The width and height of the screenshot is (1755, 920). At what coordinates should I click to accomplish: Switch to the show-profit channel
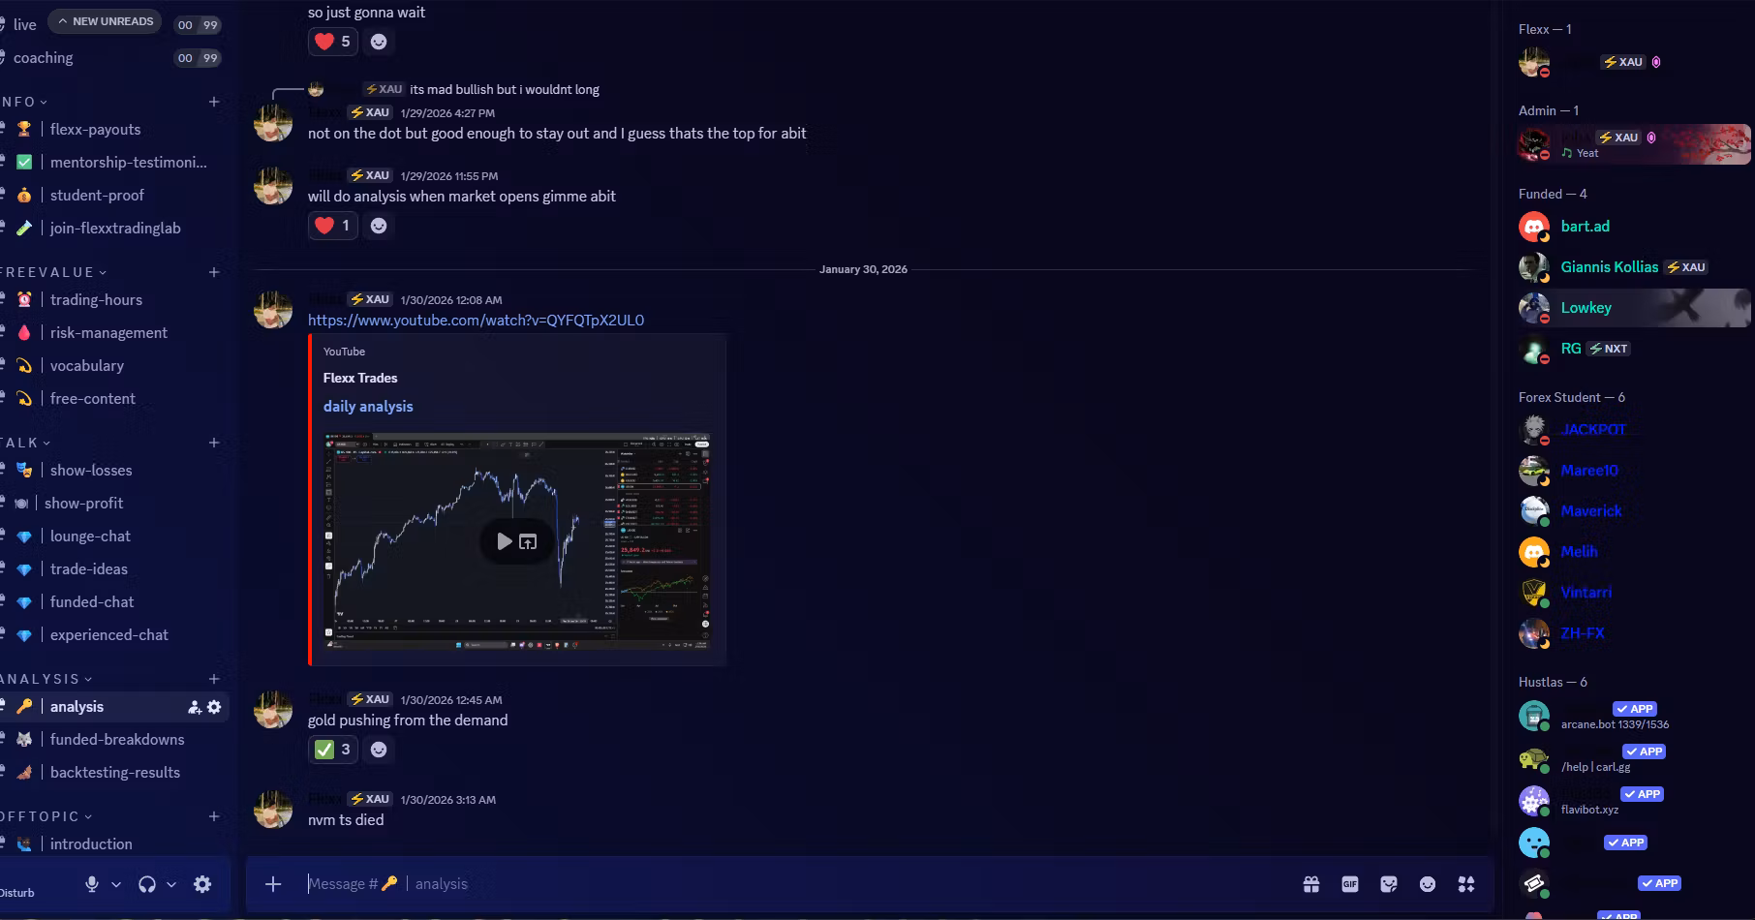84,503
